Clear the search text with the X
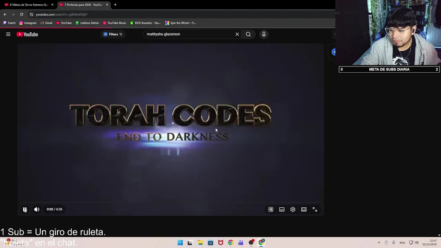Image resolution: width=441 pixels, height=248 pixels. click(237, 34)
